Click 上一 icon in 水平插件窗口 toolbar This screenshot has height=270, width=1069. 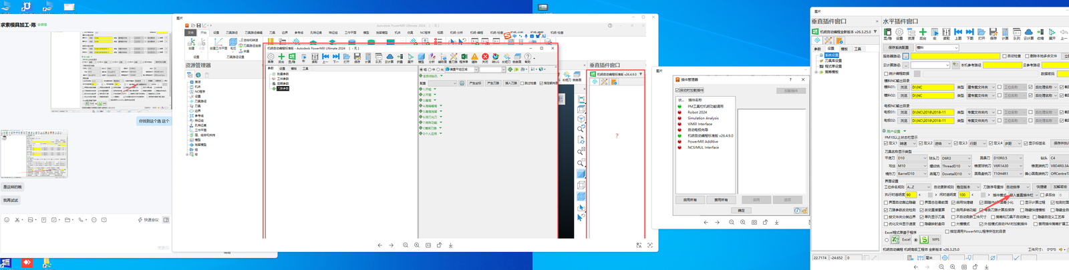[958, 35]
